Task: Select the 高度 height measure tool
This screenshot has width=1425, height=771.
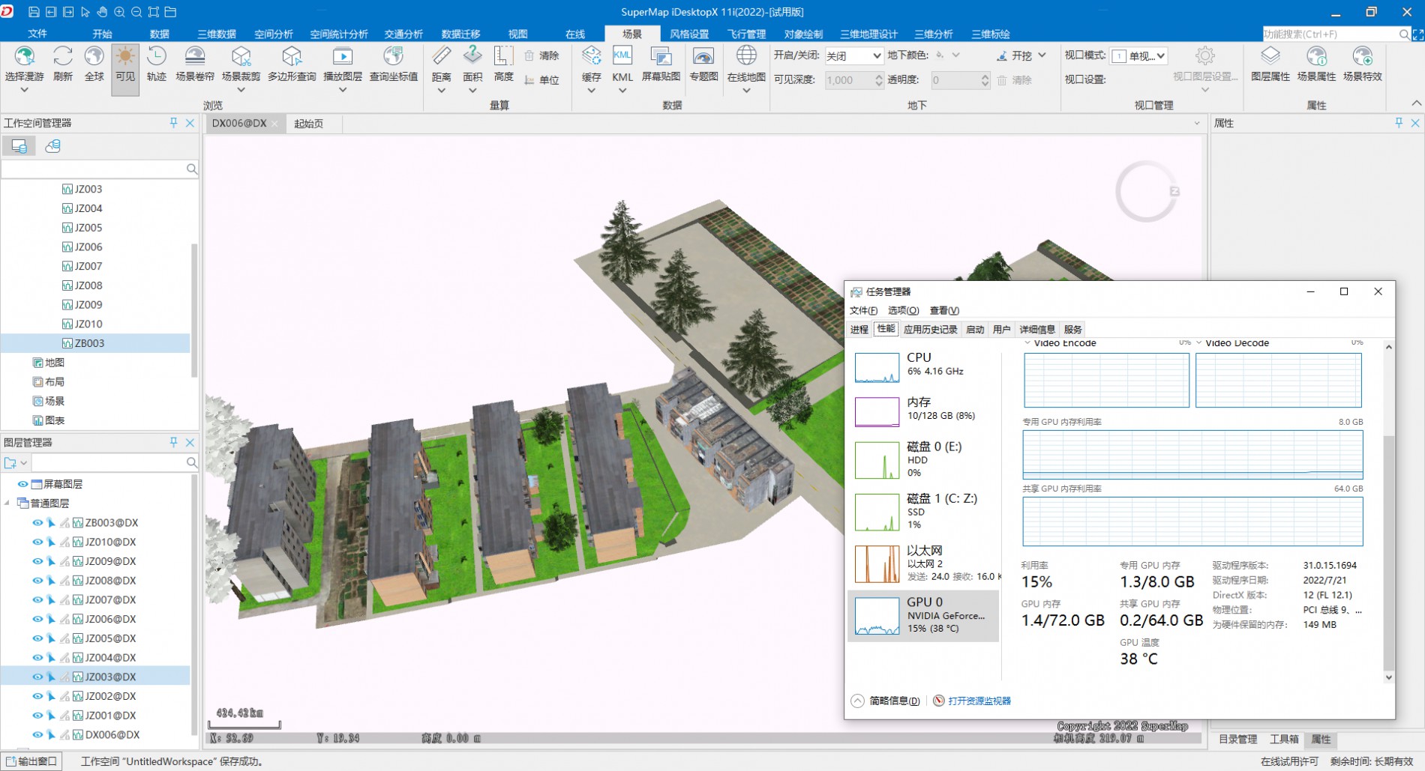Action: pos(503,57)
